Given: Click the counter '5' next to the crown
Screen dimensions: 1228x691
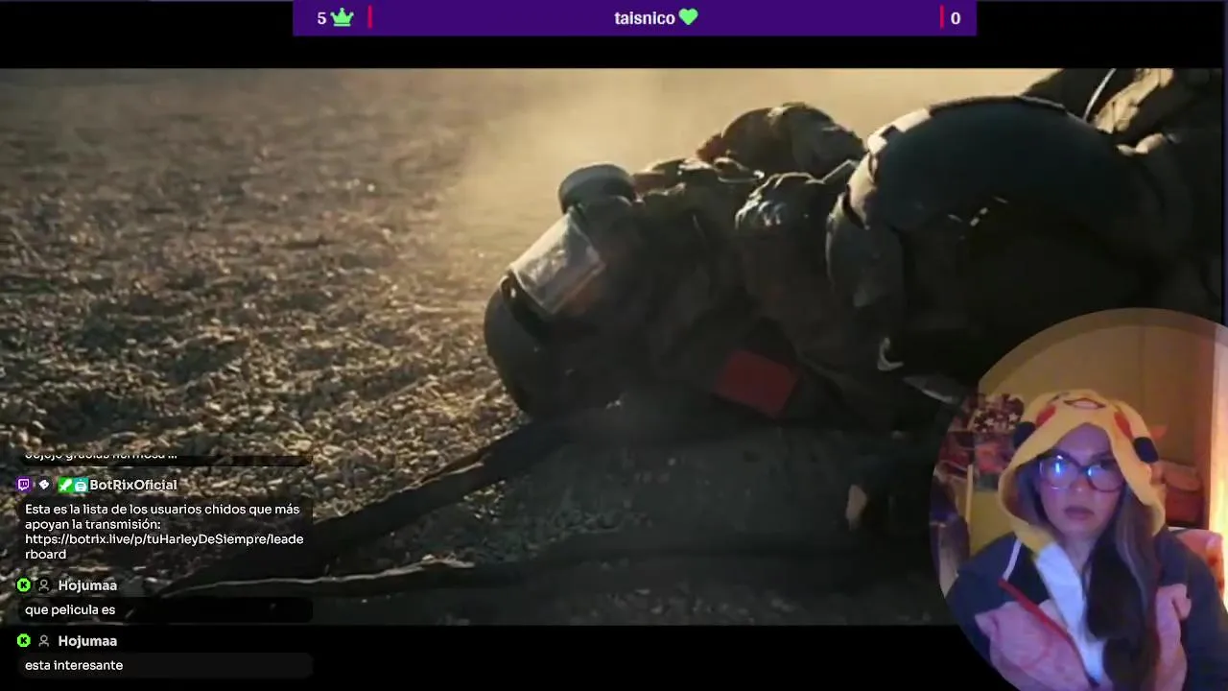Looking at the screenshot, I should pos(321,18).
